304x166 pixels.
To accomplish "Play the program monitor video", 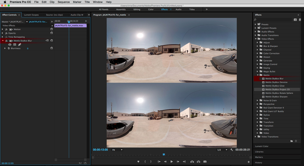I will pyautogui.click(x=171, y=161).
